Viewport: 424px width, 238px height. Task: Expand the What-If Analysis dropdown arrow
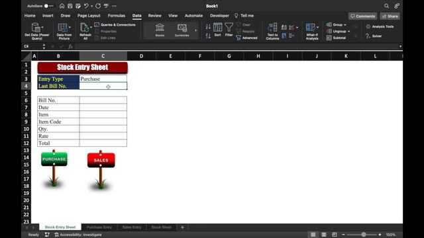pos(317,27)
